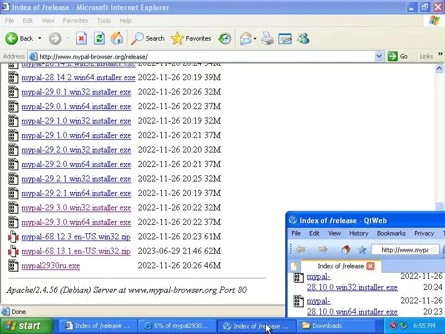Switch to the Downloads folder taskbar item
The image size is (445, 334).
click(335, 326)
